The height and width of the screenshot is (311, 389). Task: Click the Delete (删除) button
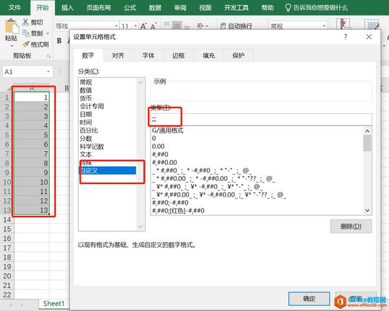coord(351,226)
